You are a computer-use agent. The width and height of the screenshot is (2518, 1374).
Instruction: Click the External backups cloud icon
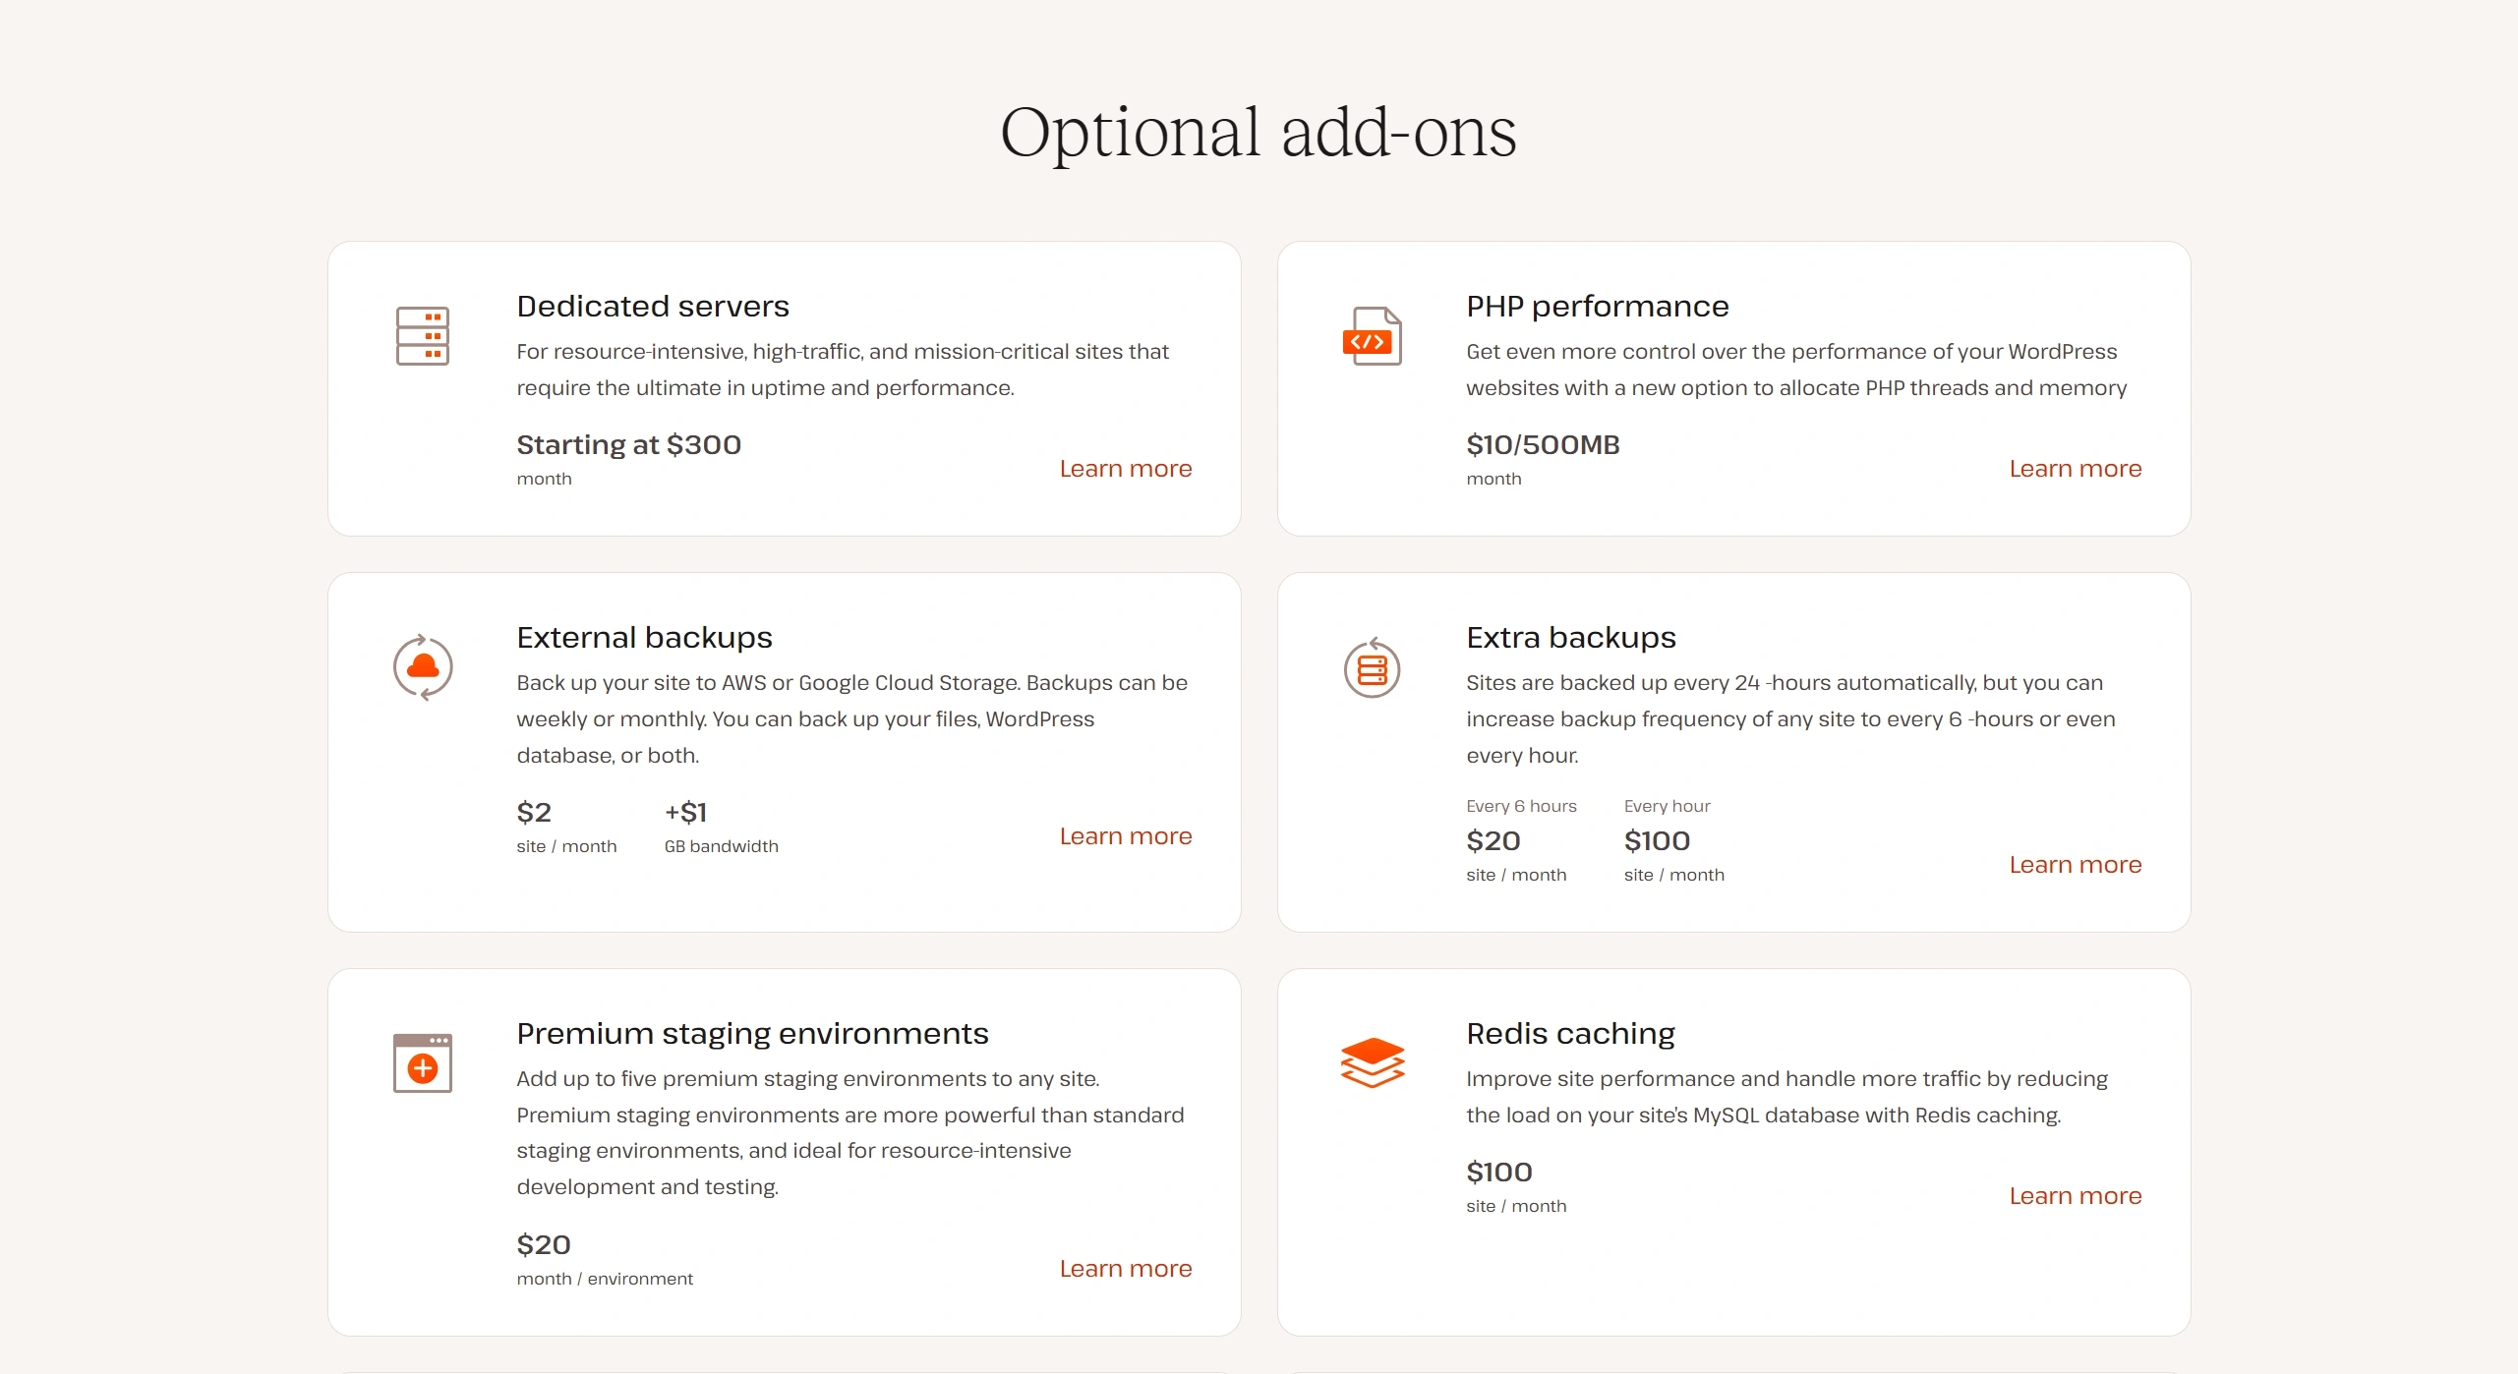pos(423,667)
